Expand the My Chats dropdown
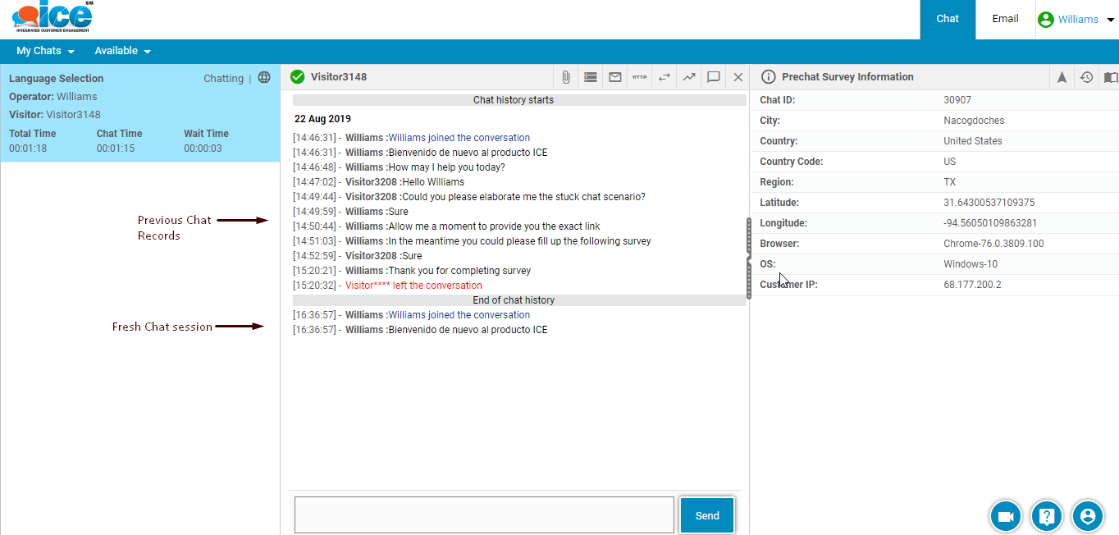 coord(45,51)
